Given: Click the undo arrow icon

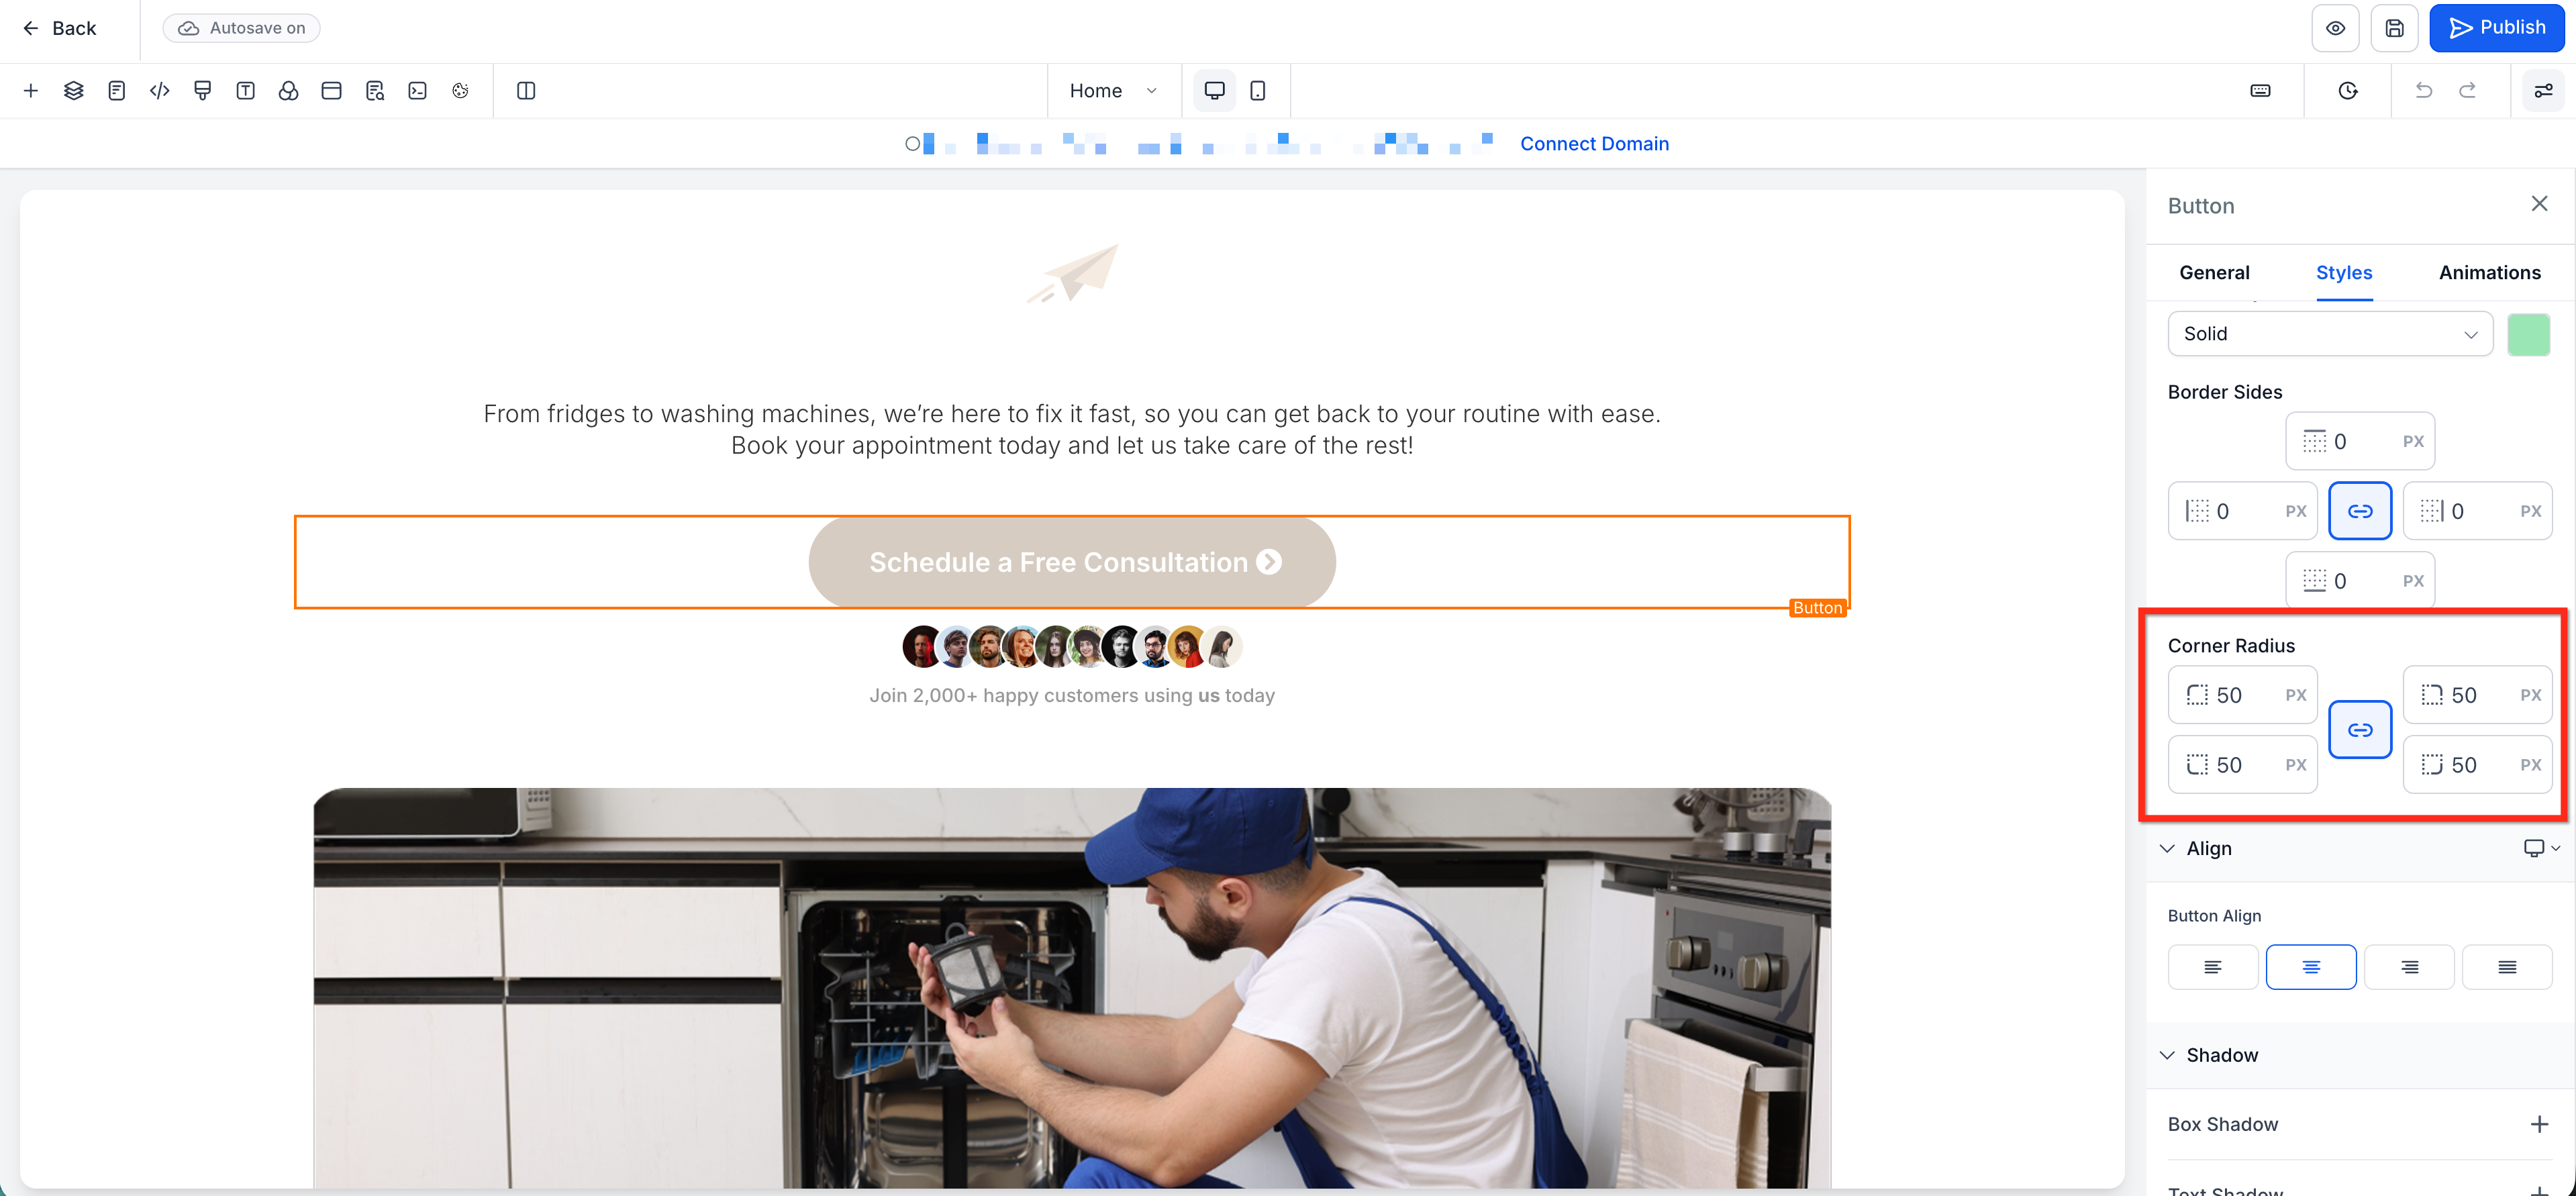Looking at the screenshot, I should pyautogui.click(x=2423, y=91).
